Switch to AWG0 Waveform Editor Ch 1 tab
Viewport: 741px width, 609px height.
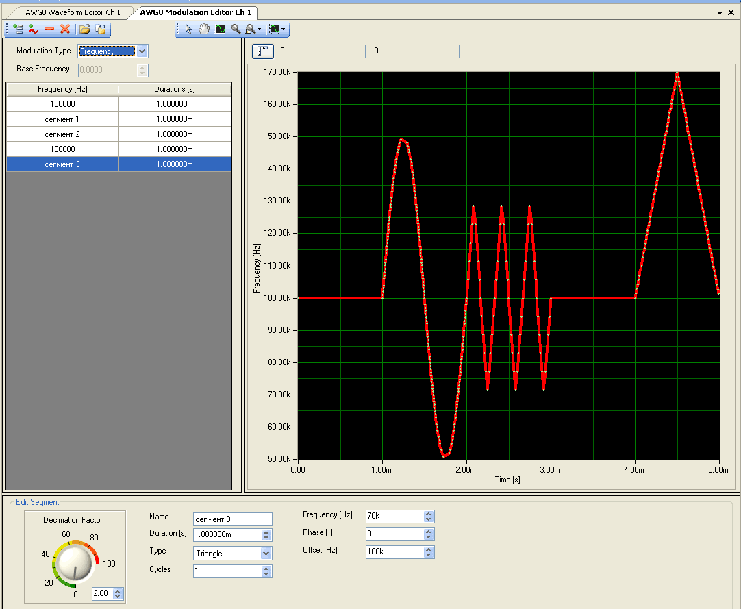click(73, 12)
